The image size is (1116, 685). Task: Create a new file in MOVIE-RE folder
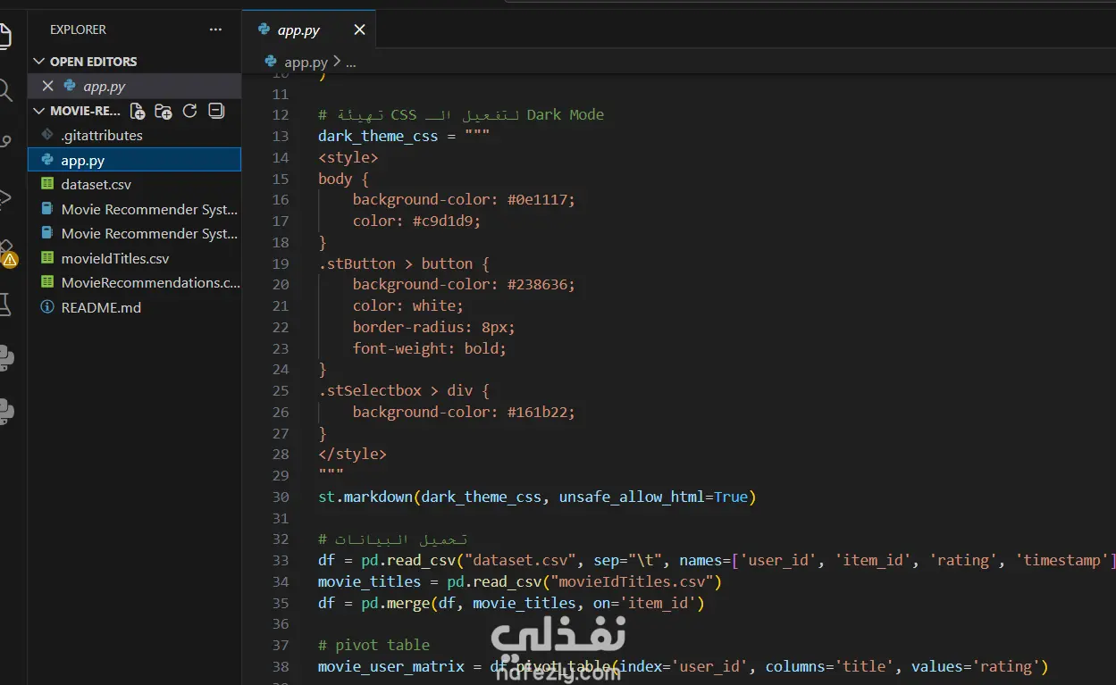[138, 111]
